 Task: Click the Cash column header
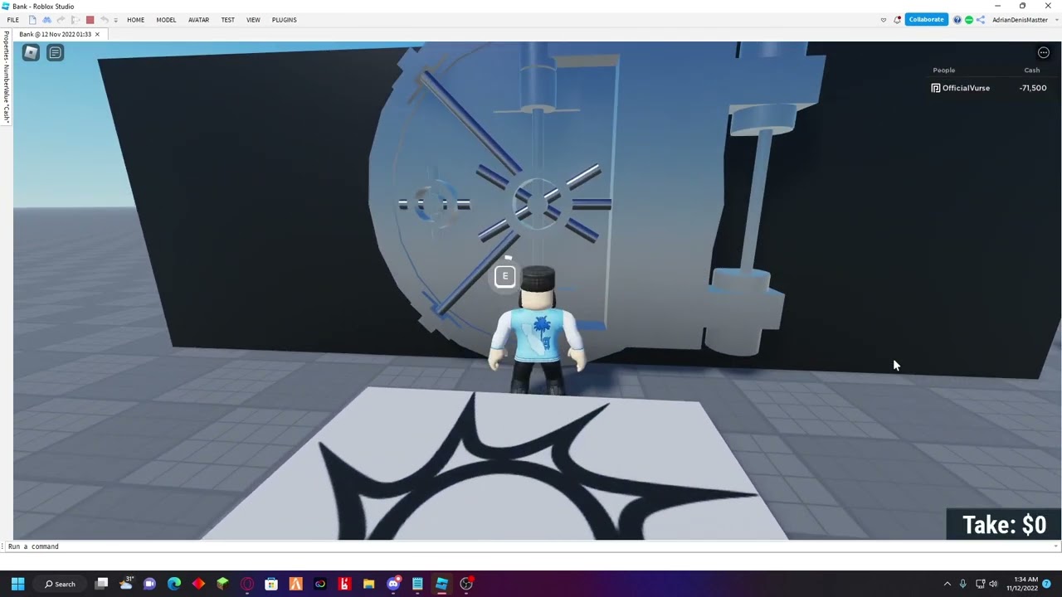[x=1032, y=70]
